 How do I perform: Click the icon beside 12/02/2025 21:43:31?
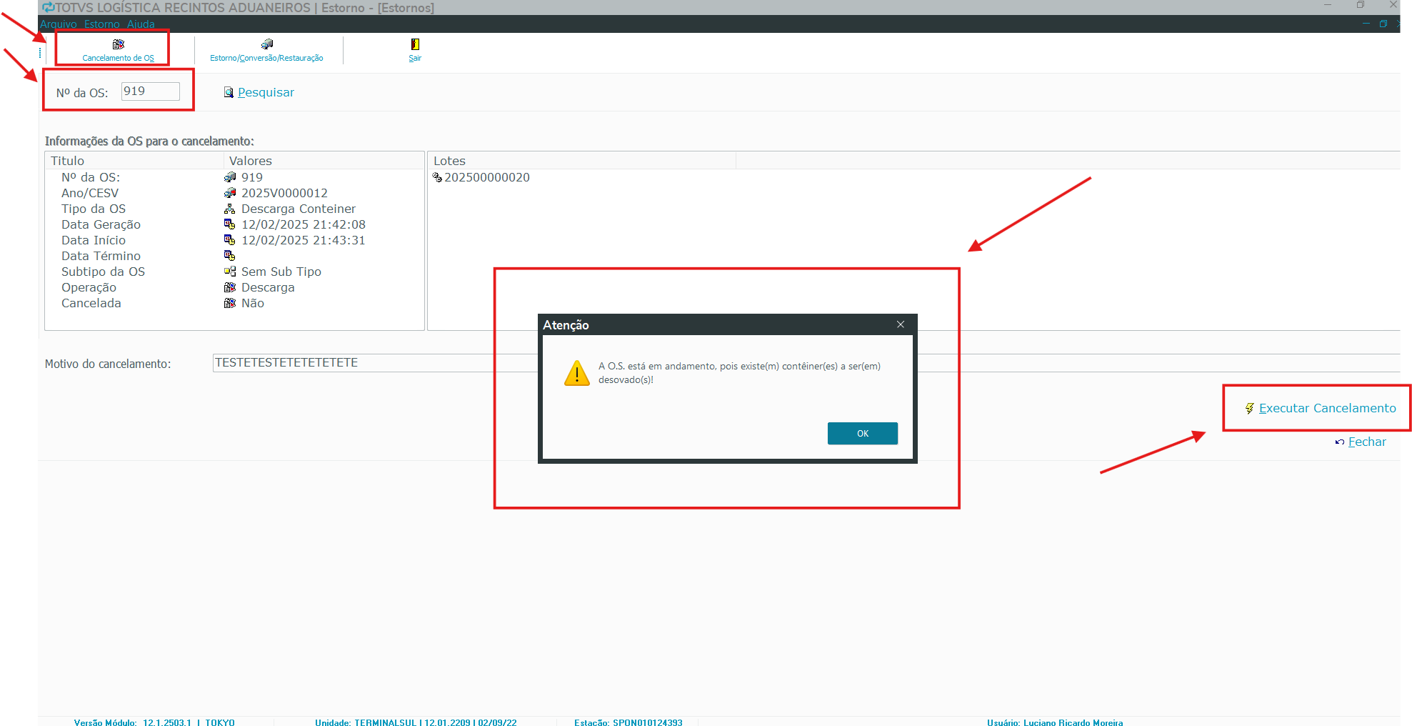point(230,240)
